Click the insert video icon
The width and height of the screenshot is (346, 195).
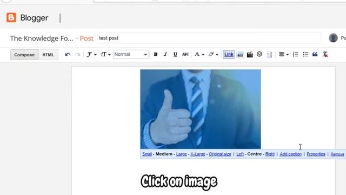[x=250, y=54]
